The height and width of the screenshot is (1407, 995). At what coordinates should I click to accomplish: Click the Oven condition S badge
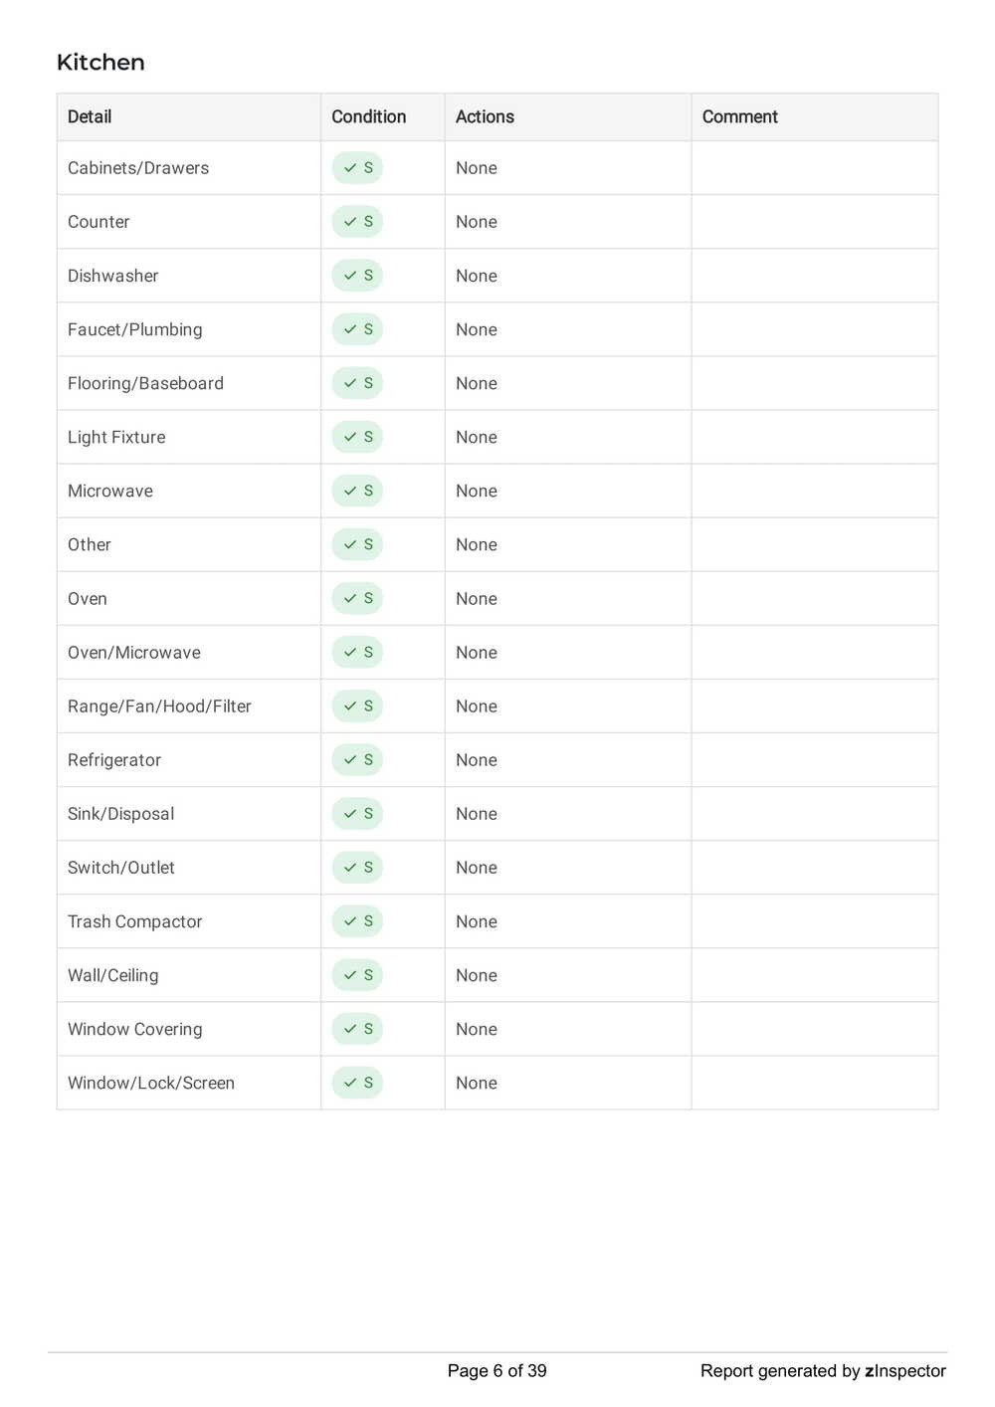[357, 598]
